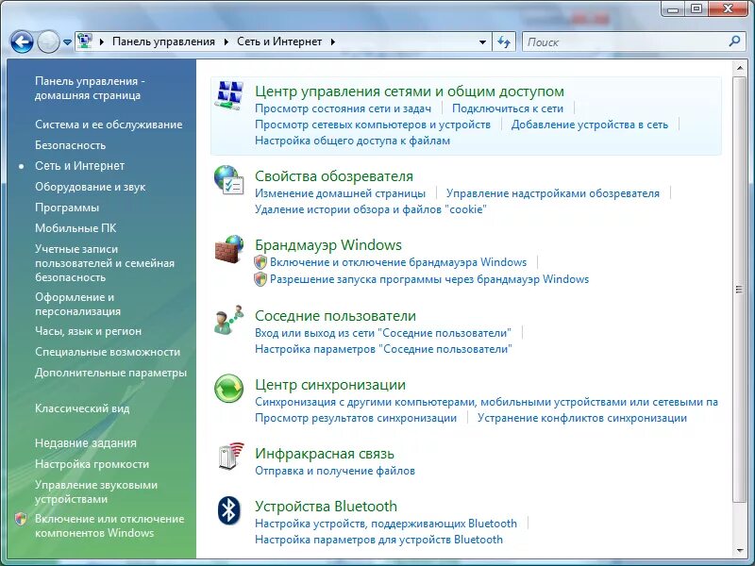Click the Network and Sharing Center icon
Viewport: 755px width, 566px height.
[x=228, y=95]
